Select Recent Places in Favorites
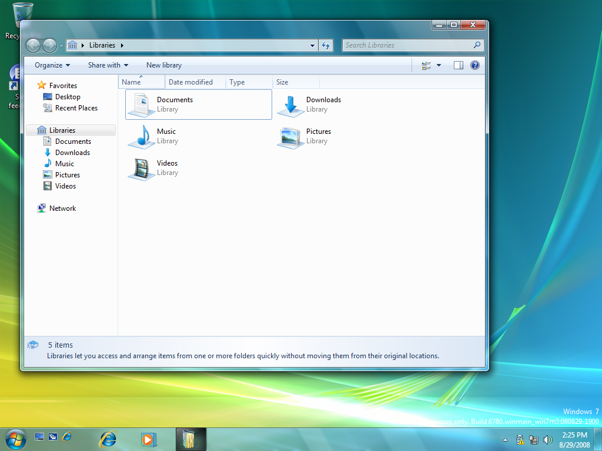 (76, 108)
